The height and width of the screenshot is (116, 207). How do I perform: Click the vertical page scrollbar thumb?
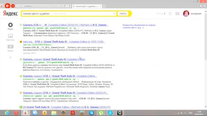[206, 36]
